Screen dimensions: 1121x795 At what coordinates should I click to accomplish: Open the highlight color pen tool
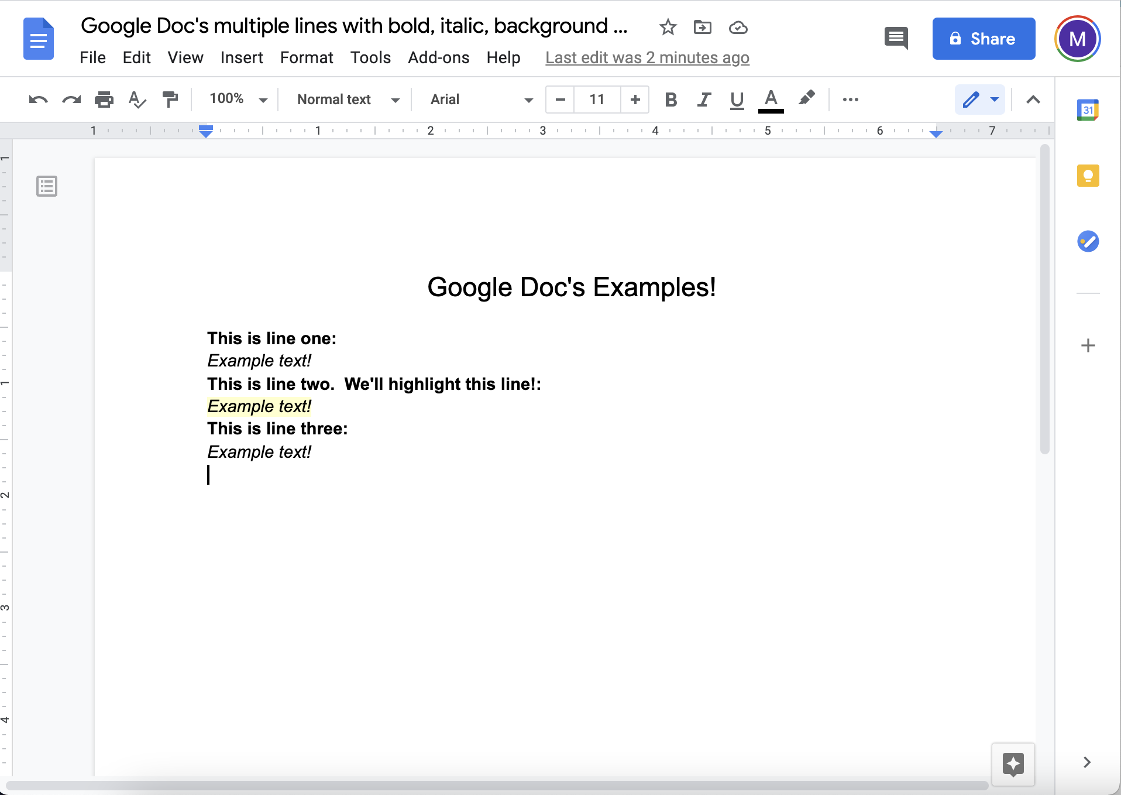coord(806,98)
